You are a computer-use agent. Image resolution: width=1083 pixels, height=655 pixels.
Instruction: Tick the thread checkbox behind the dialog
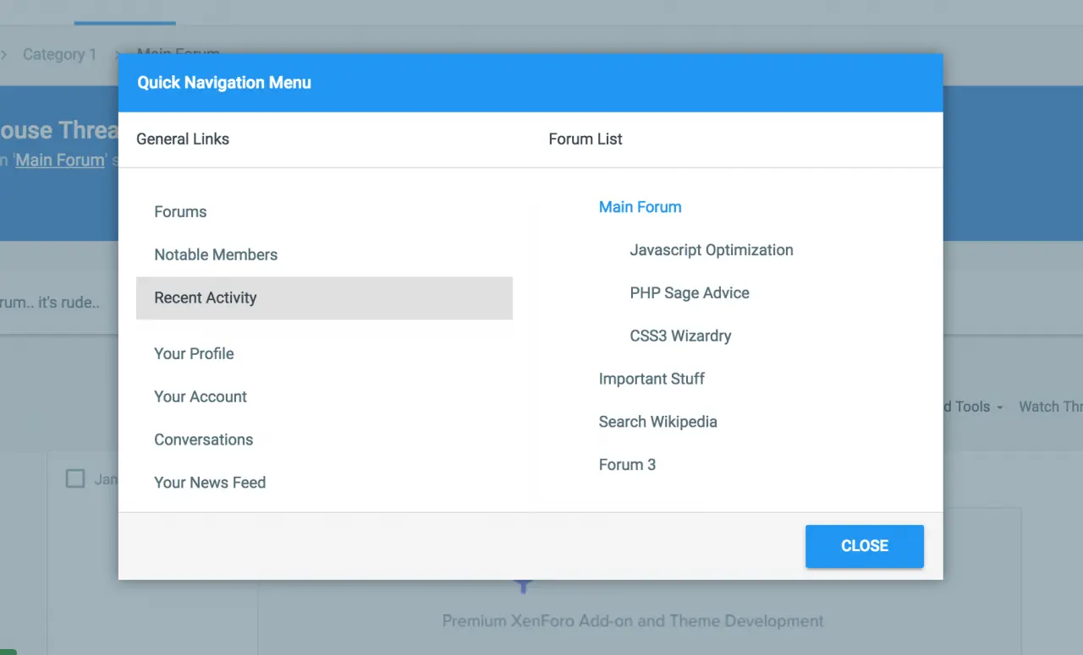pyautogui.click(x=75, y=479)
